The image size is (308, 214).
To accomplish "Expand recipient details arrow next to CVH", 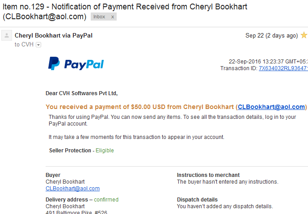I will click(38, 45).
